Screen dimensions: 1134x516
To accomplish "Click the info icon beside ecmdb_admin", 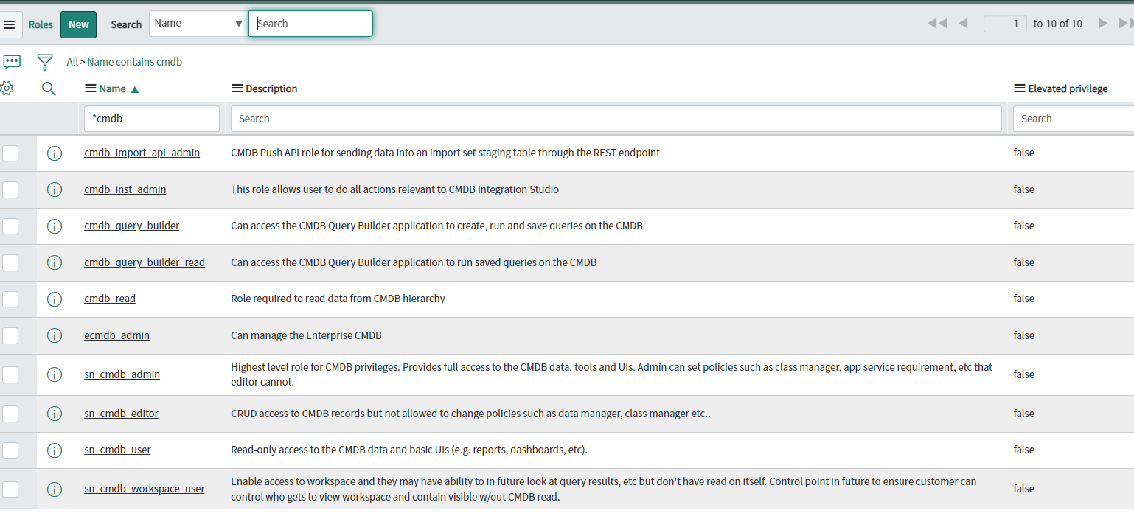I will click(x=54, y=335).
